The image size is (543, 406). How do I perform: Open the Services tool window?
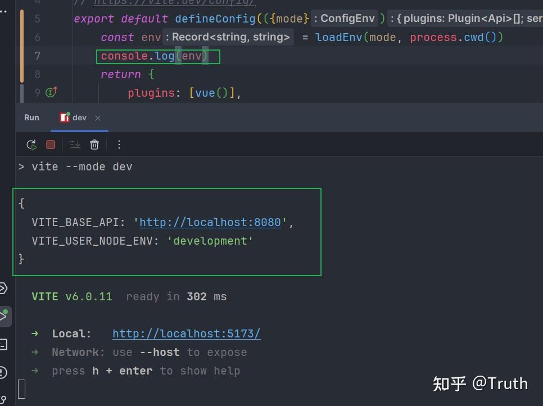[6, 288]
